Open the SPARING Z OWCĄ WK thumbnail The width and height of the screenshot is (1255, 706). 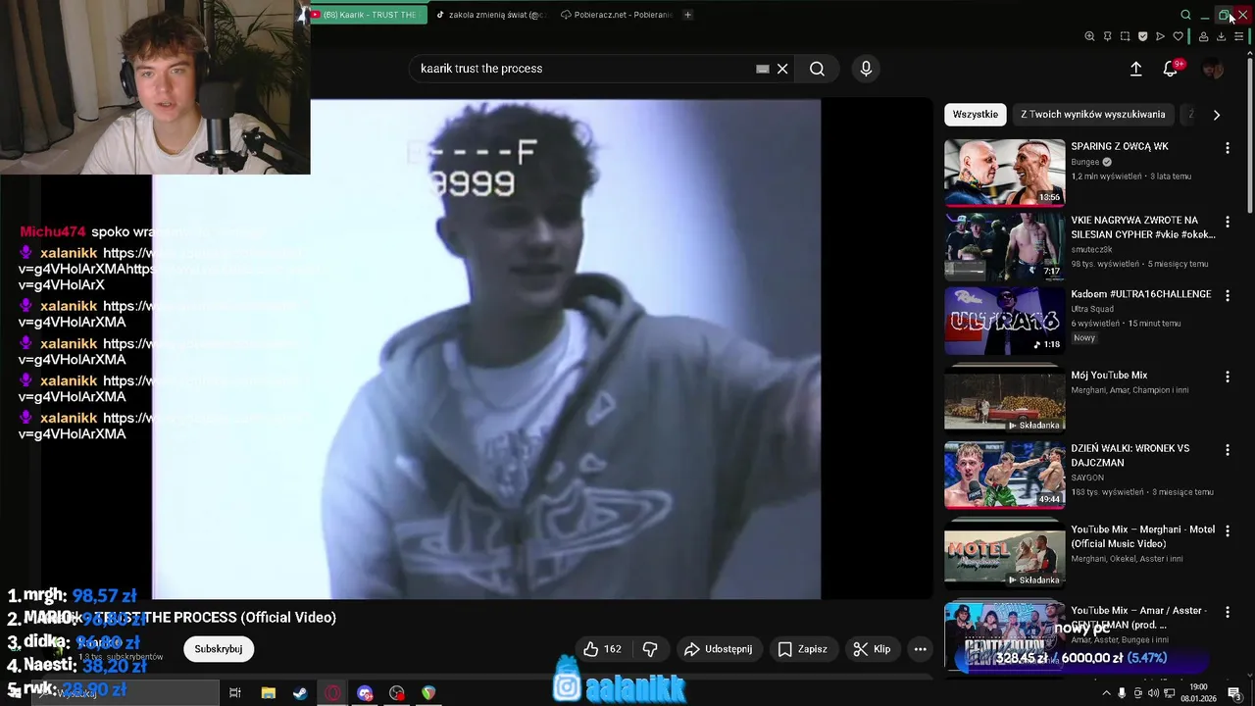tap(1005, 173)
